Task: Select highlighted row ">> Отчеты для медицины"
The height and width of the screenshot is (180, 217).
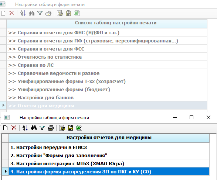Action: click(x=107, y=105)
